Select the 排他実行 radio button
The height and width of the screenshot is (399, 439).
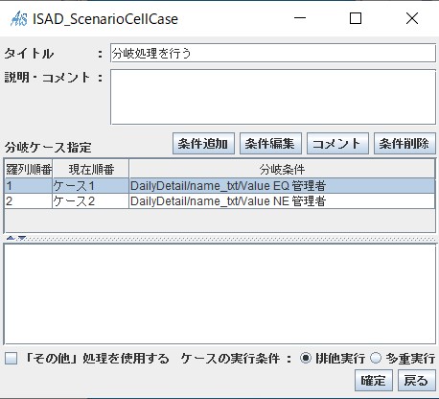(306, 358)
